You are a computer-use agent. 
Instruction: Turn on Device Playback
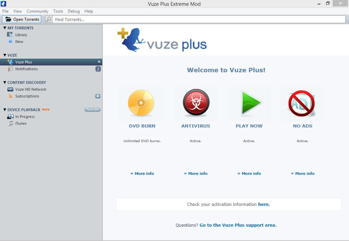point(92,110)
